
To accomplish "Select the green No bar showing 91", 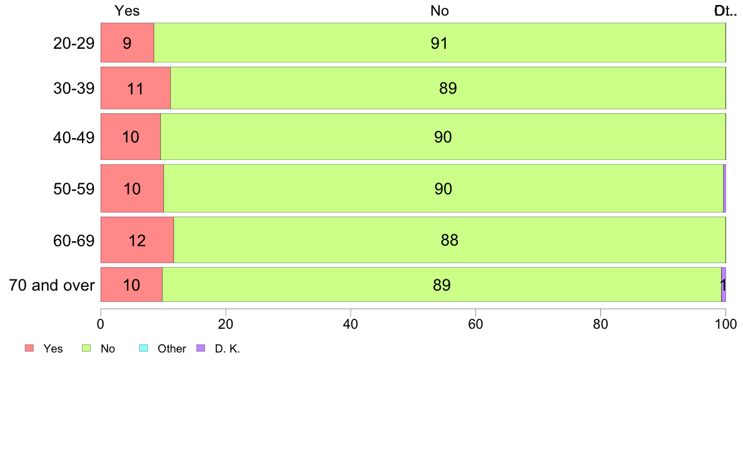I will pyautogui.click(x=440, y=42).
